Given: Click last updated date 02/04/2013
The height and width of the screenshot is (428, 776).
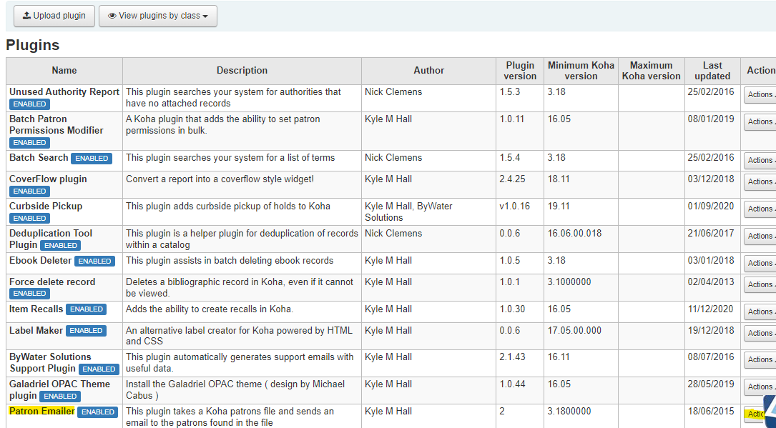Looking at the screenshot, I should (x=711, y=282).
